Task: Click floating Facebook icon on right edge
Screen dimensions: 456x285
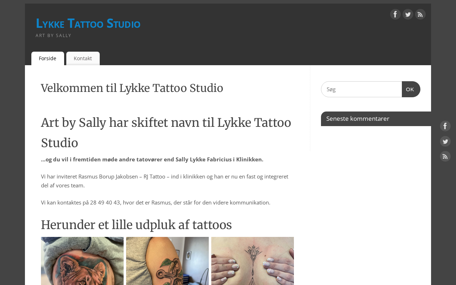Action: point(445,126)
